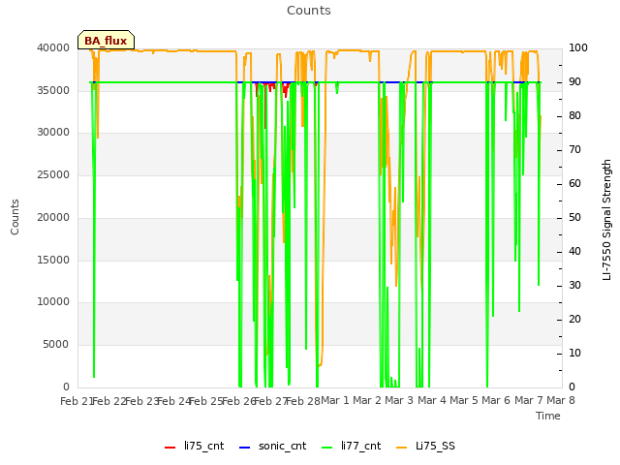The image size is (620, 465).
Task: Select the Counts chart title
Action: (x=309, y=11)
